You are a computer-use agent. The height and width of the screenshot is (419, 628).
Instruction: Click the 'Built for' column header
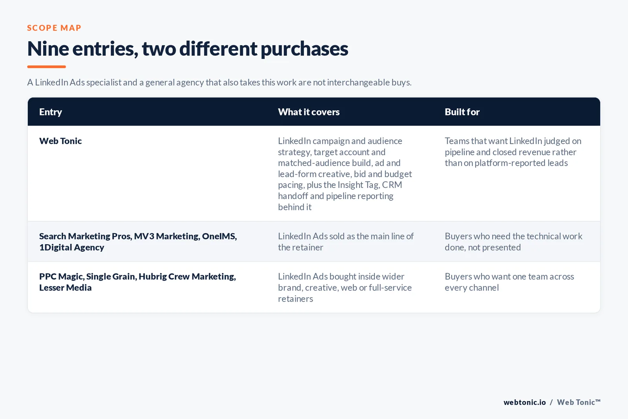(x=462, y=112)
